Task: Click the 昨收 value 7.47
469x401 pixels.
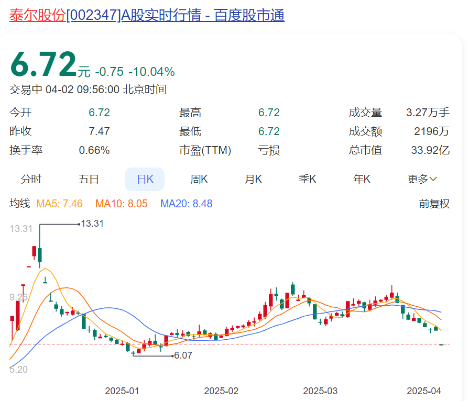Action: (x=100, y=131)
